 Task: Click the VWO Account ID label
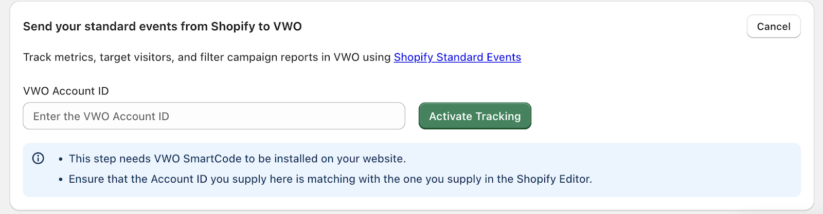(x=66, y=91)
